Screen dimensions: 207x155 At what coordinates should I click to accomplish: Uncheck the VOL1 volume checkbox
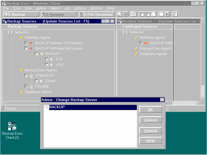coord(47,65)
